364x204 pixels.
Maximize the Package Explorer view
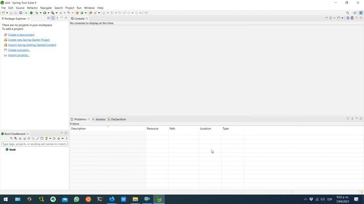(x=66, y=18)
